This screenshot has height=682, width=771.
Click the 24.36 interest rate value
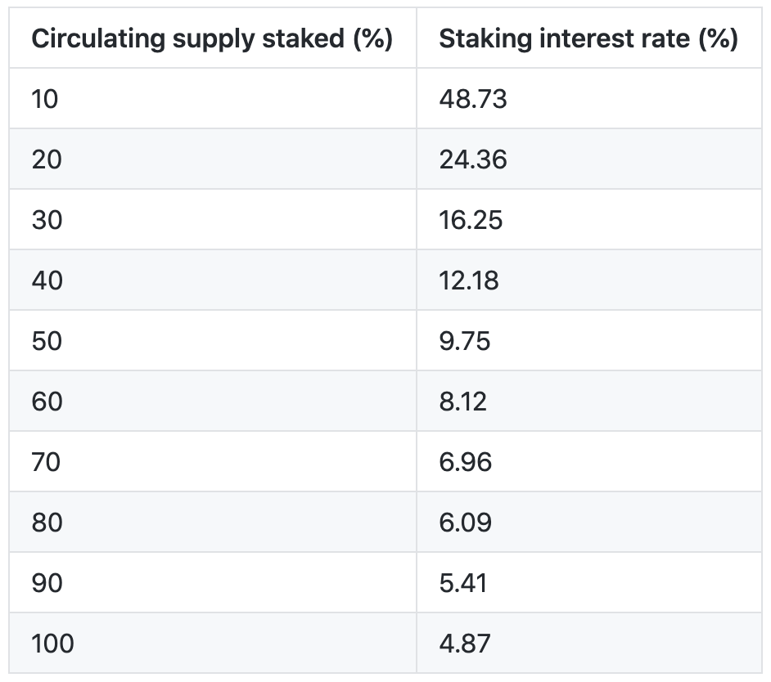click(x=473, y=159)
